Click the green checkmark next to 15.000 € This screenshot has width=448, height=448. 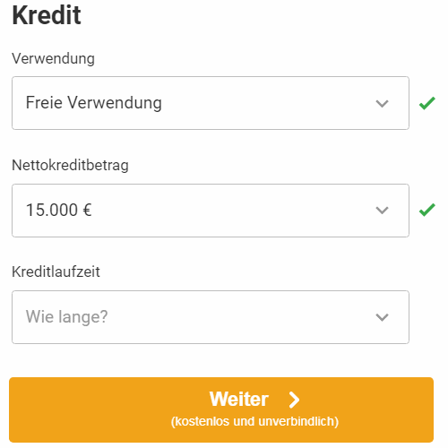click(x=427, y=210)
